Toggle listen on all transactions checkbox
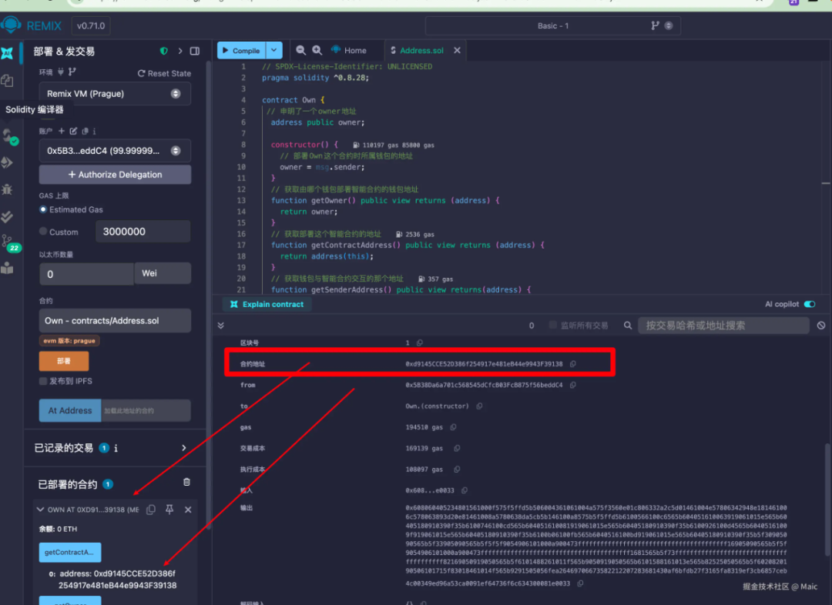 click(x=553, y=325)
